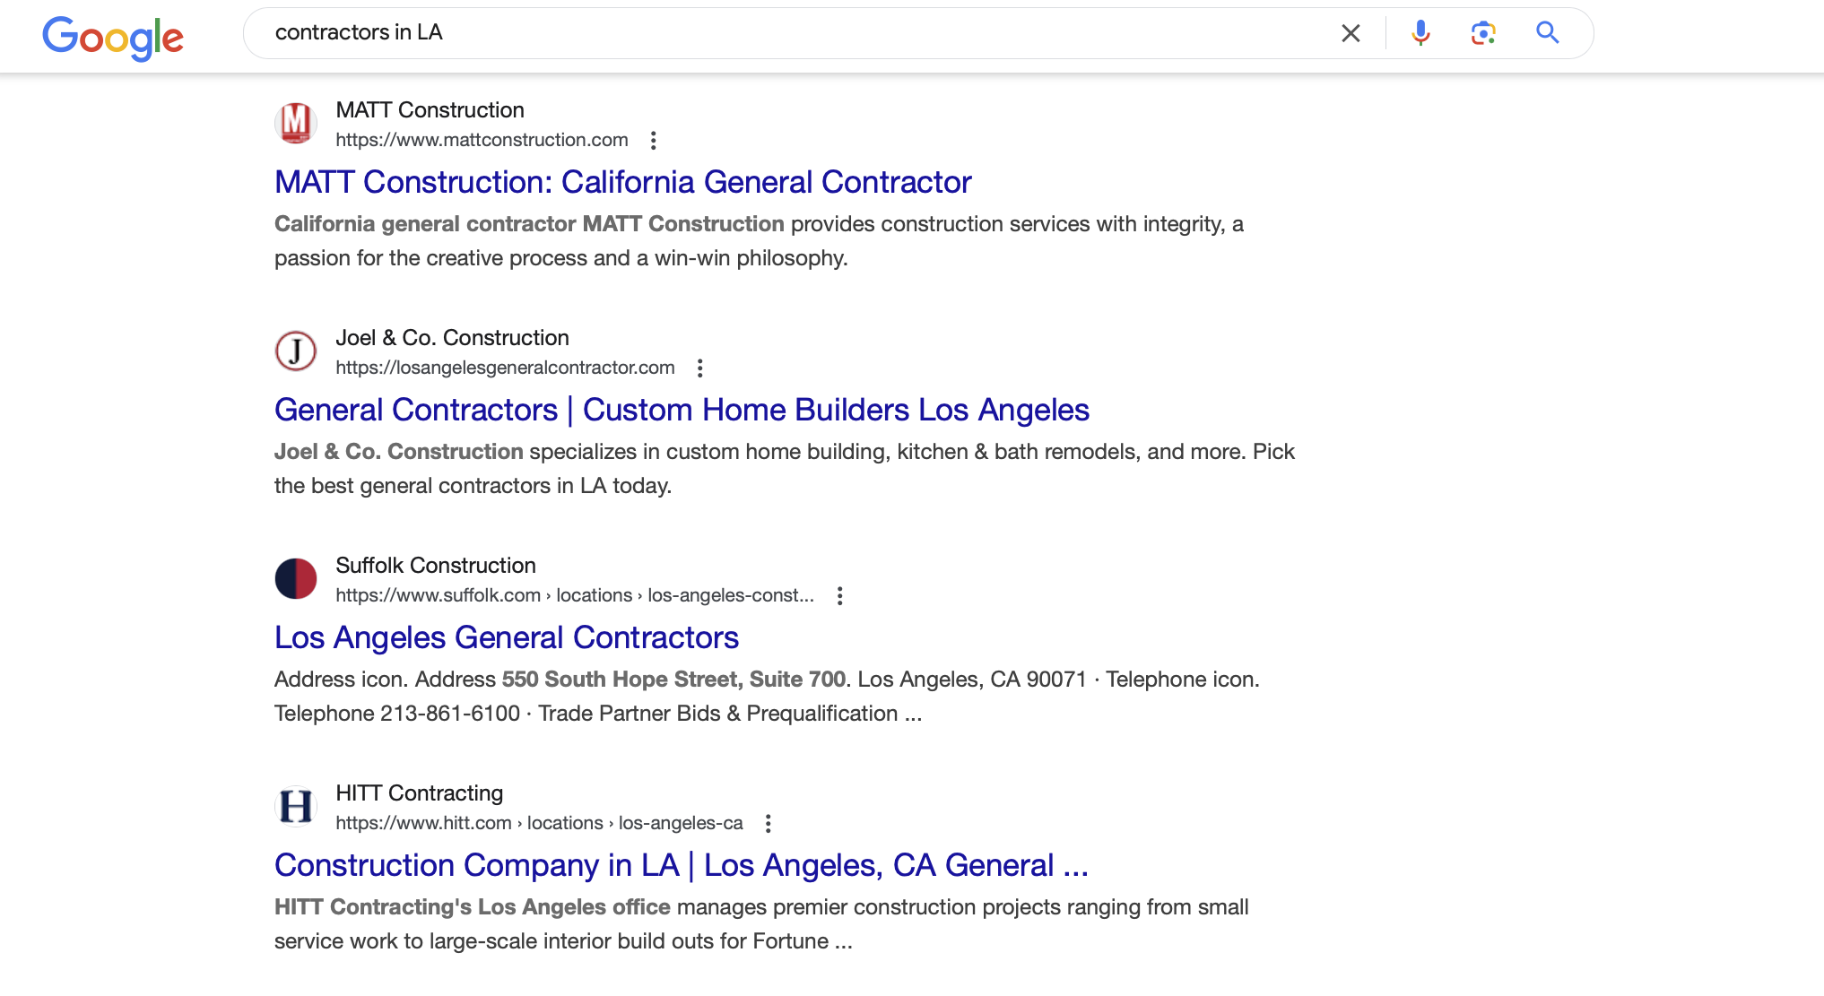This screenshot has width=1824, height=996.
Task: Click the mattconstruction.com URL text
Action: tap(482, 140)
